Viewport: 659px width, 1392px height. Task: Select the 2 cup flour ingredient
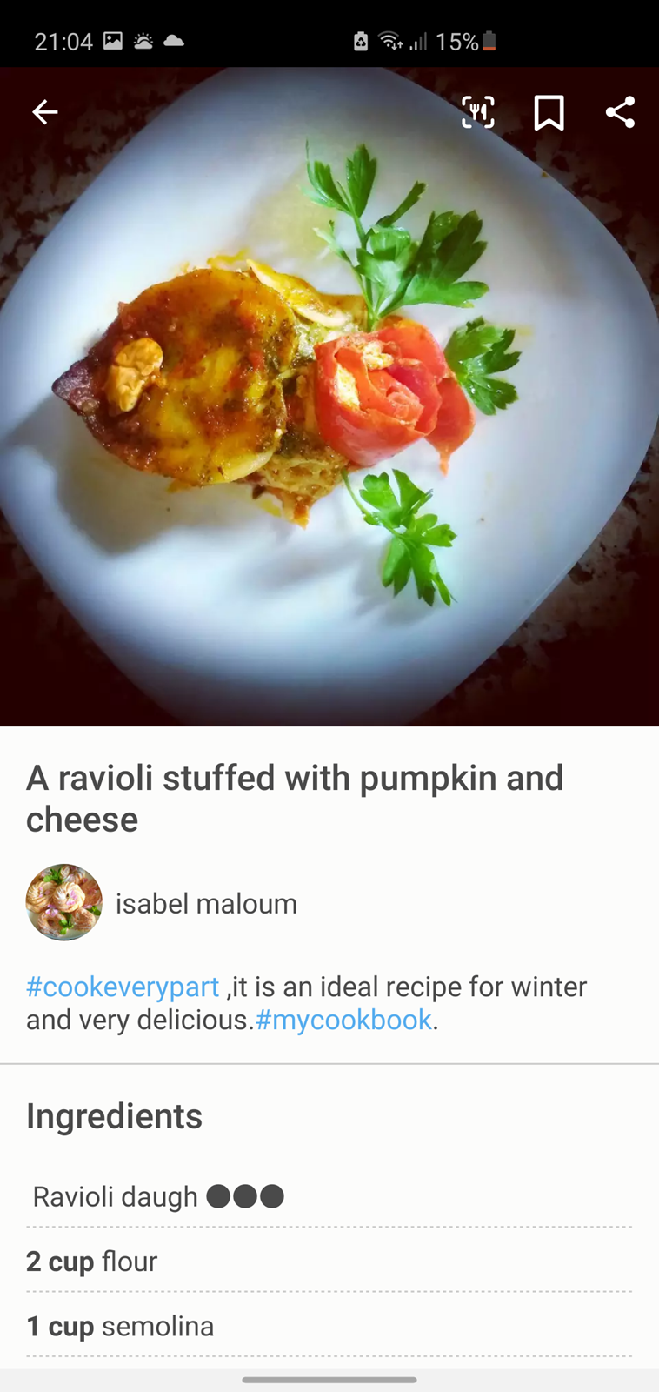pyautogui.click(x=329, y=1261)
